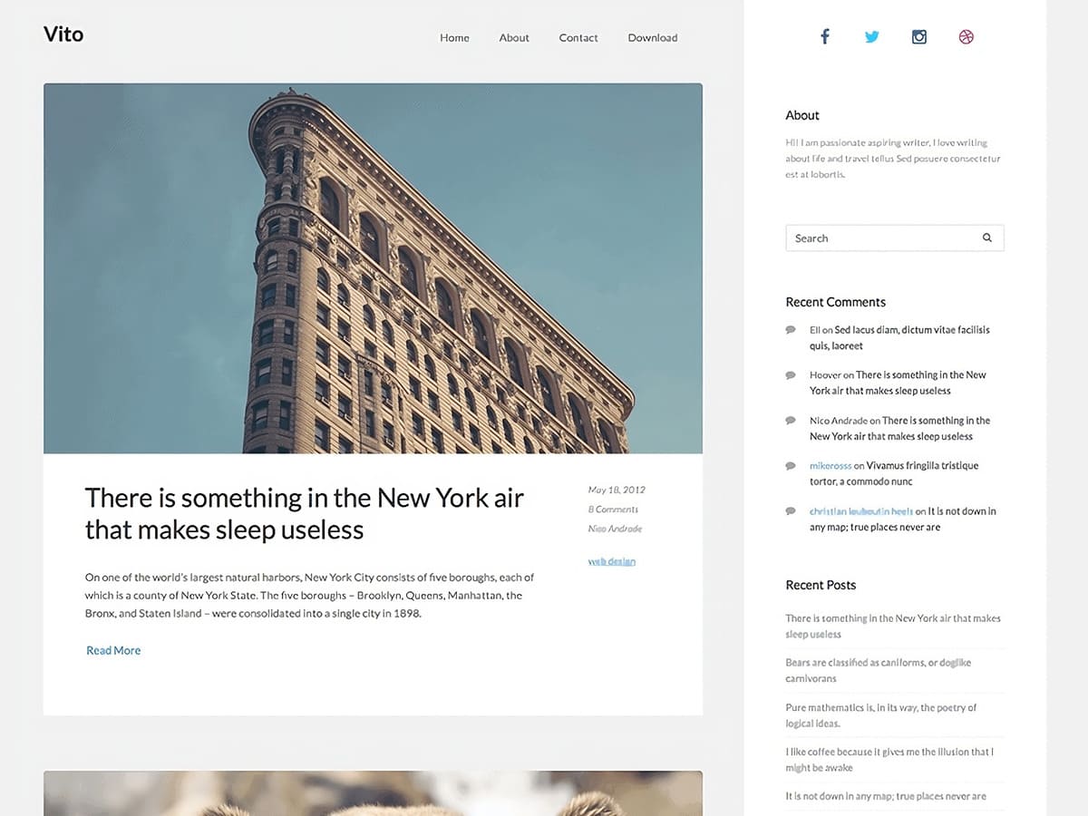Click the Flatiron building featured image
This screenshot has height=816, width=1088.
click(x=373, y=268)
